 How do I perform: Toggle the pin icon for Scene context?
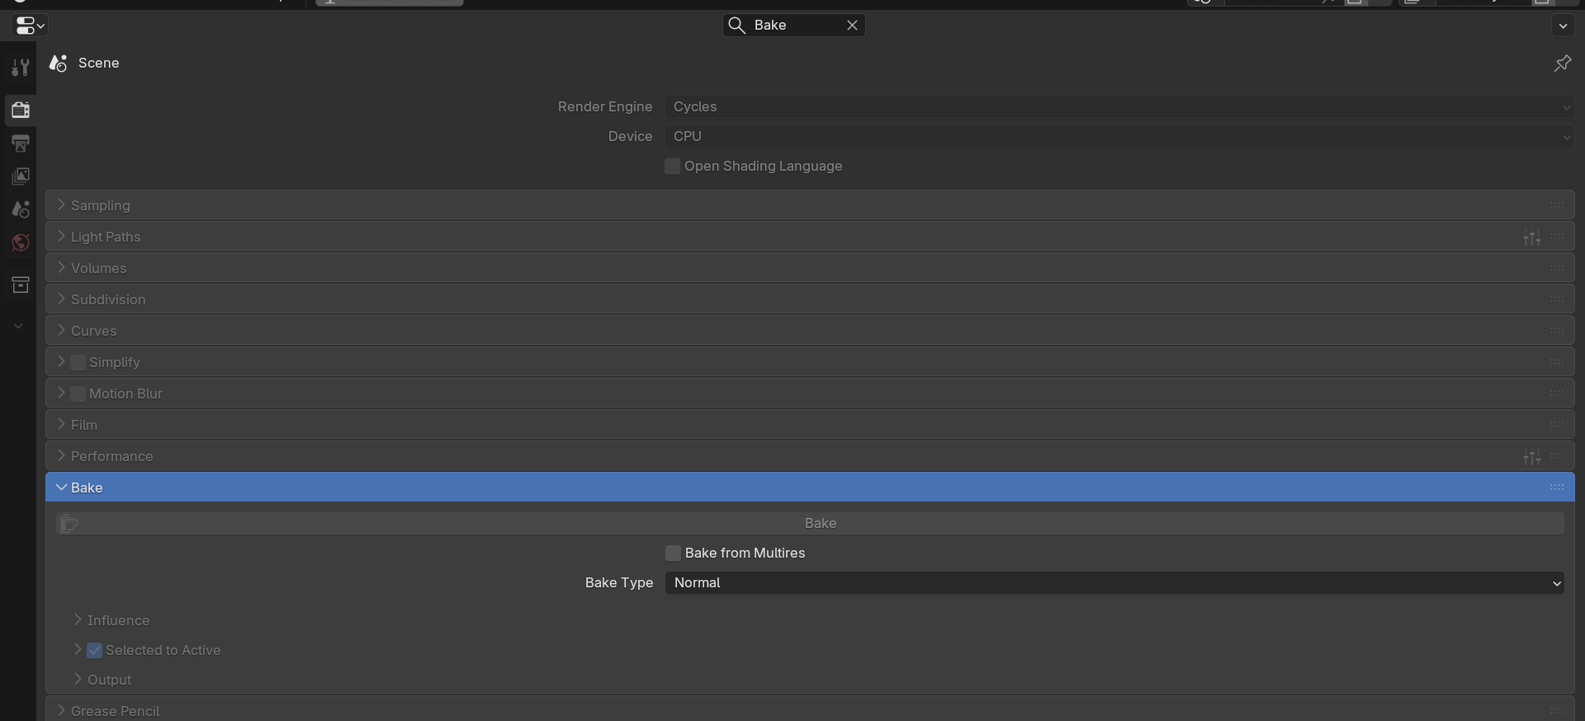[1562, 64]
